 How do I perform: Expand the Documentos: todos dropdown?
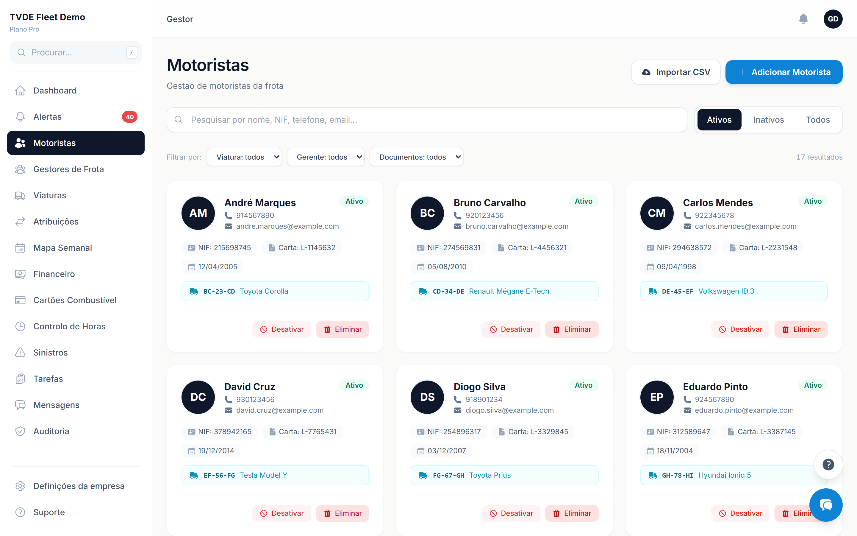click(x=417, y=157)
